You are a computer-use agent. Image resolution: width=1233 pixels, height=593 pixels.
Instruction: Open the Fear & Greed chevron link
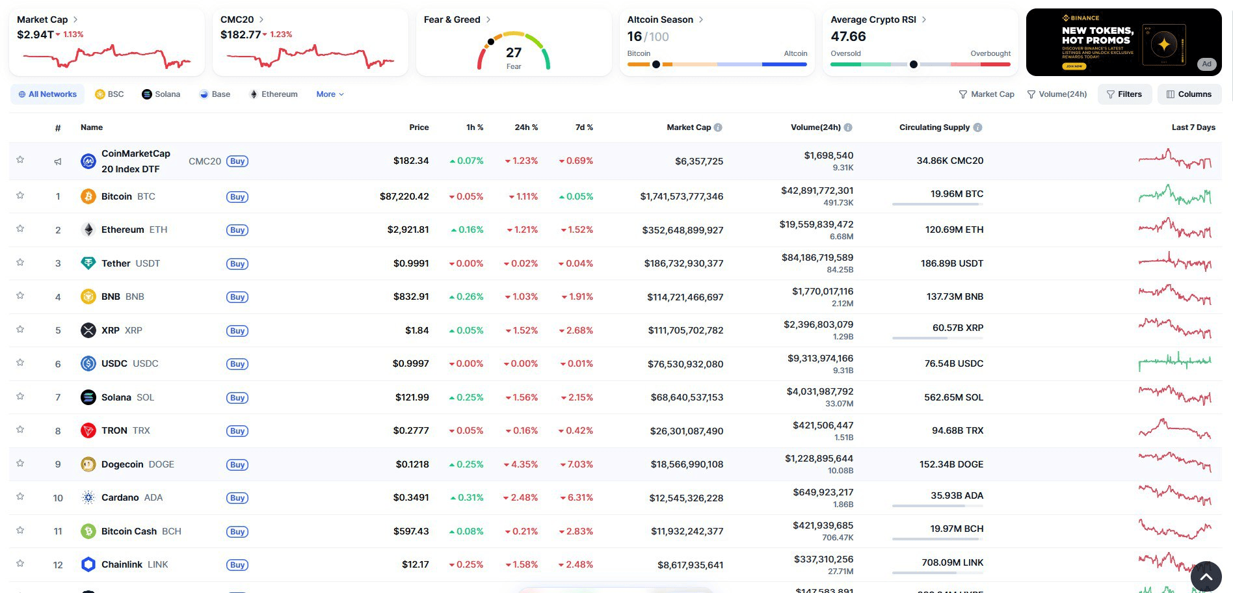coord(488,20)
